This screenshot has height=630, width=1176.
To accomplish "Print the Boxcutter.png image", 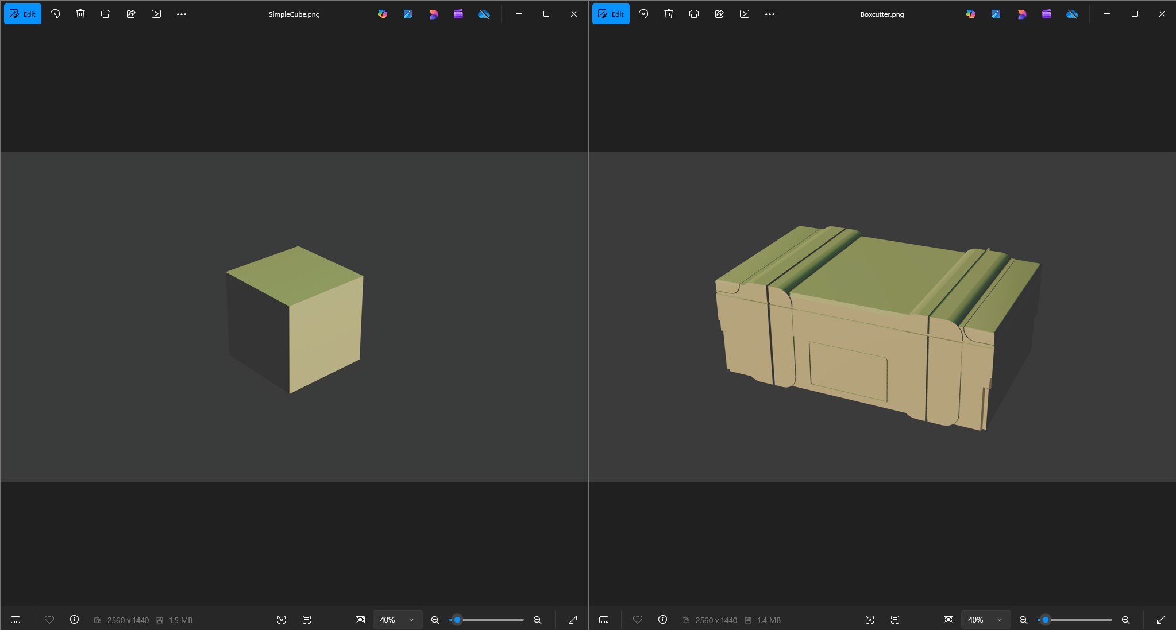I will (x=693, y=14).
